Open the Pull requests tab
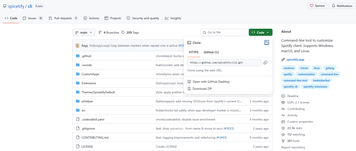The height and width of the screenshot is (151, 356). [63, 18]
